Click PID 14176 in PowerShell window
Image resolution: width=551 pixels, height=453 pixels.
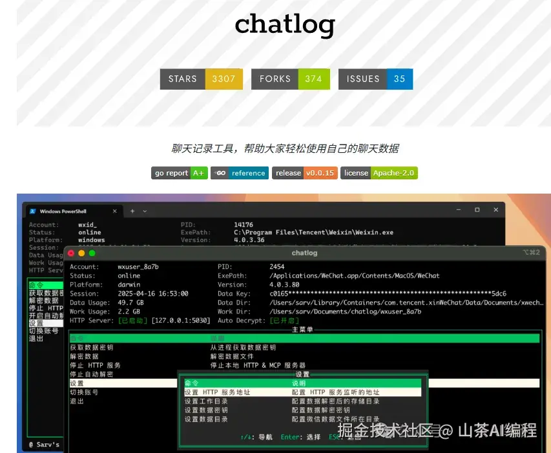(x=244, y=225)
